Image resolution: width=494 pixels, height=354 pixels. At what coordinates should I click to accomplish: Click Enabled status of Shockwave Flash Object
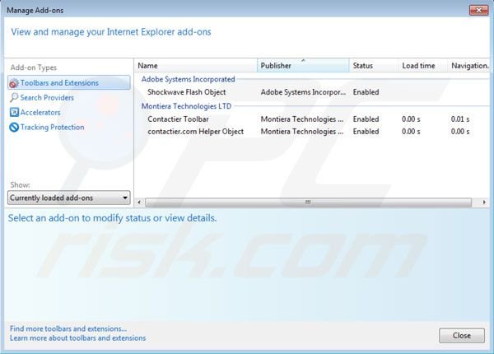366,92
